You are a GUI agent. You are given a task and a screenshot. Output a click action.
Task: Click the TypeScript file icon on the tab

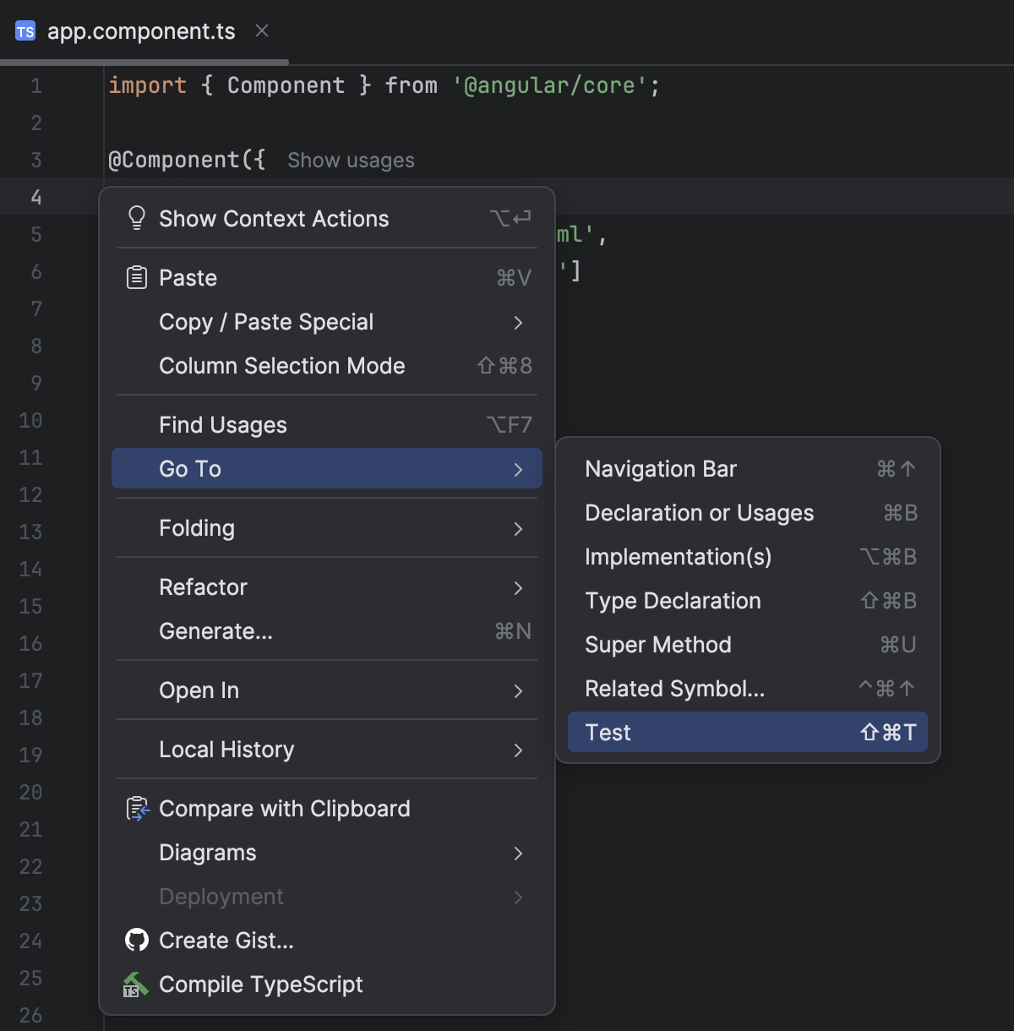25,31
